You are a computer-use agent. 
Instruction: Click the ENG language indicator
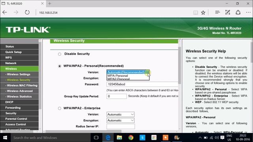click(229, 138)
